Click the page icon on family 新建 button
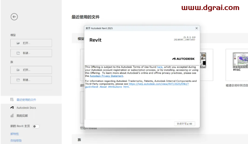Image resolution: width=248 pixels, height=144 pixels. [18, 80]
